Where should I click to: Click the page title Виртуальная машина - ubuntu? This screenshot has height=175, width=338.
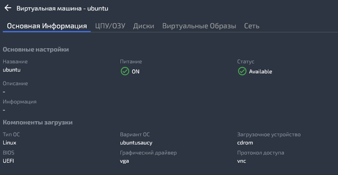tap(62, 8)
